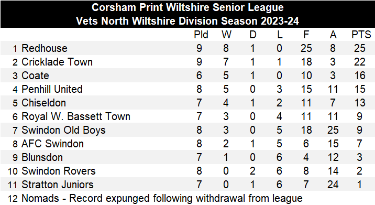Image resolution: width=375 pixels, height=205 pixels.
Task: Click the F goals-for column header
Action: (x=306, y=35)
